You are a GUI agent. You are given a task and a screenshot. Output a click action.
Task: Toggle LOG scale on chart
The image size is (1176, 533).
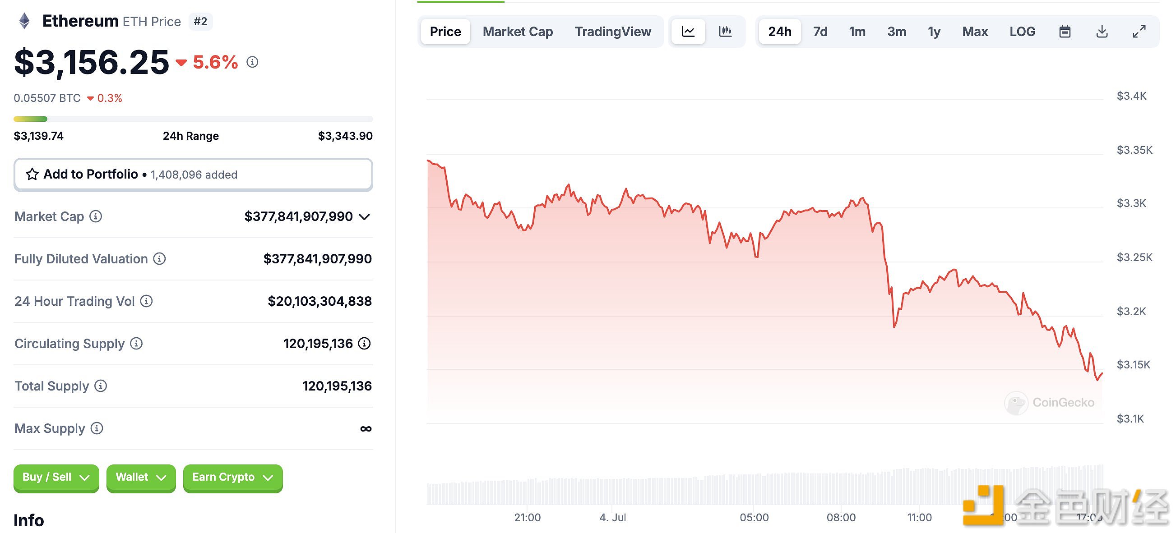[x=1022, y=32]
